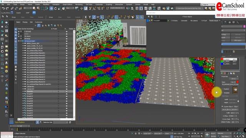Open the Rendering menu
The width and height of the screenshot is (246, 138).
tap(79, 5)
